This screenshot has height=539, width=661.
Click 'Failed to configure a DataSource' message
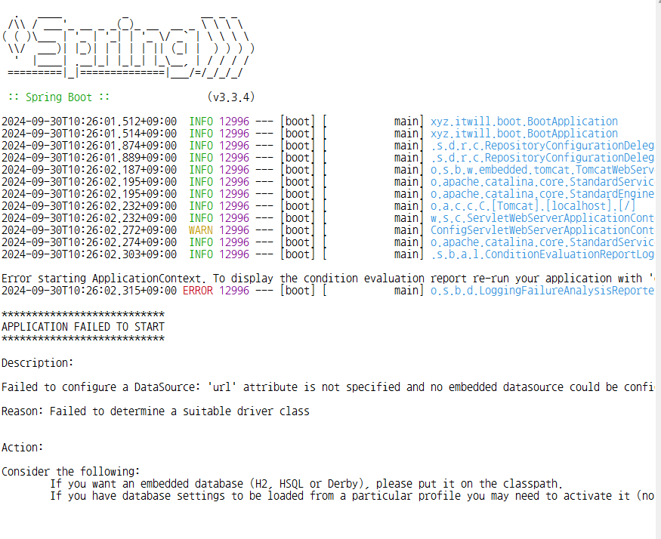[x=328, y=387]
